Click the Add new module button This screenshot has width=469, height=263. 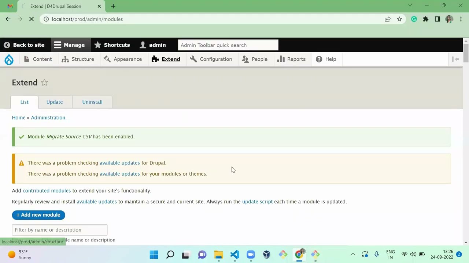[x=38, y=215]
